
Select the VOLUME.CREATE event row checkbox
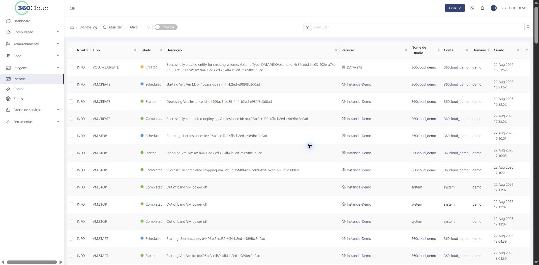pyautogui.click(x=71, y=67)
